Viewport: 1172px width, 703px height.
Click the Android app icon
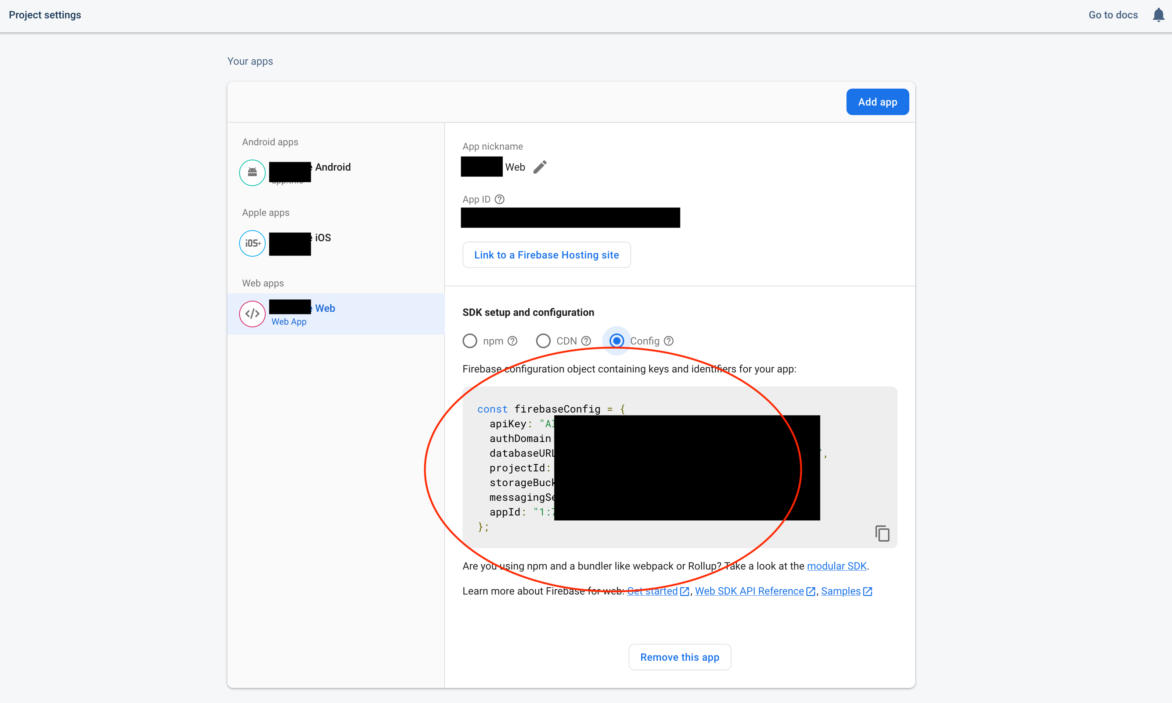coord(252,172)
